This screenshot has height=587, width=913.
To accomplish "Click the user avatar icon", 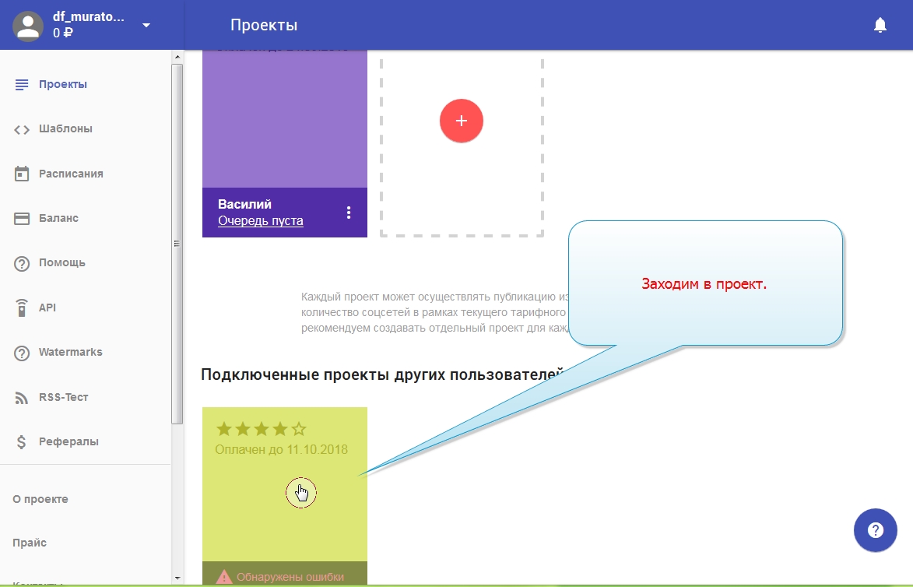I will coord(29,26).
